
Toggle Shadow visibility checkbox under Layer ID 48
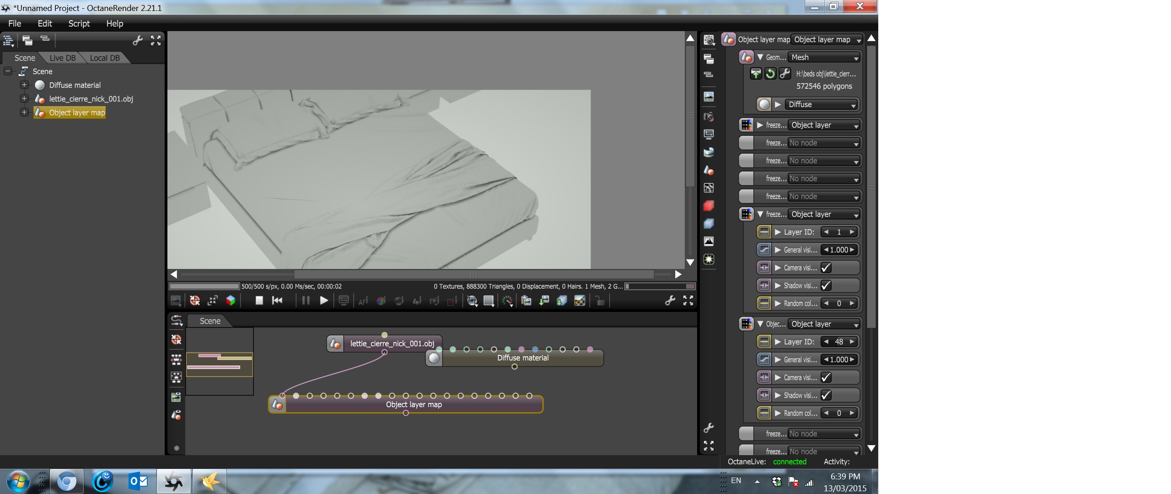[826, 395]
